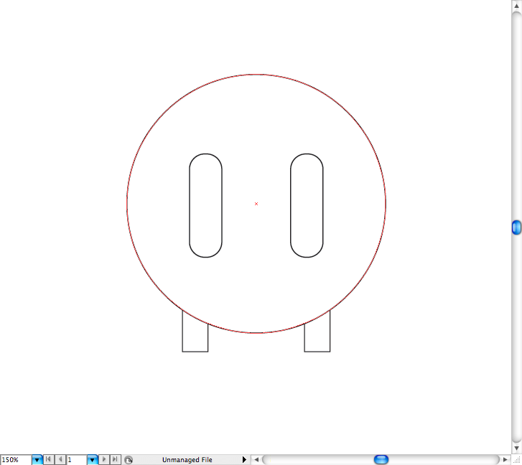Jump to the last artboard
The height and width of the screenshot is (465, 522).
115,459
